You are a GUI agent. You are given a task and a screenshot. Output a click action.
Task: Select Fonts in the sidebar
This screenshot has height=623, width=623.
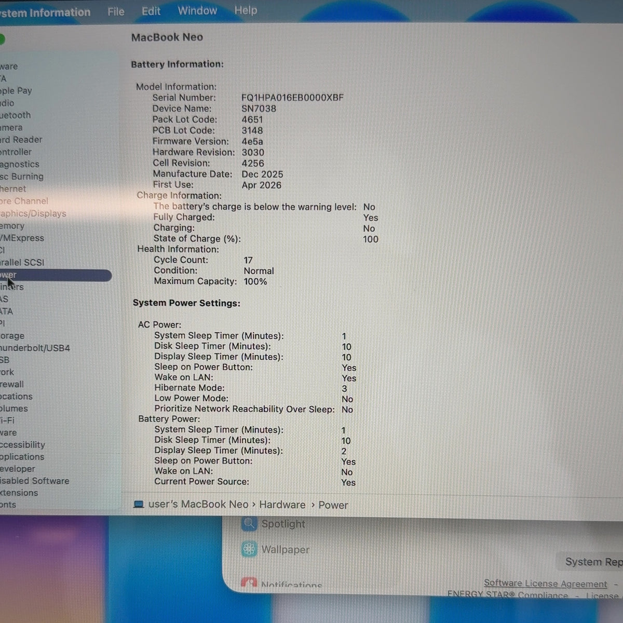click(x=8, y=505)
